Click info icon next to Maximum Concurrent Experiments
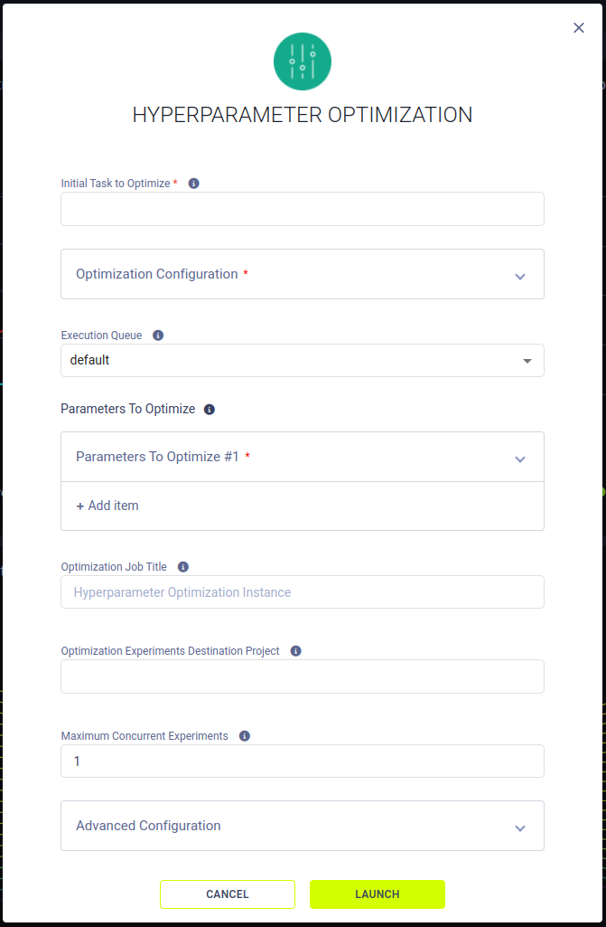Screen dimensions: 606x927 [245, 735]
